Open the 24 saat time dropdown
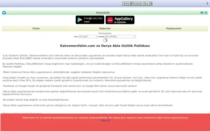 88,36
